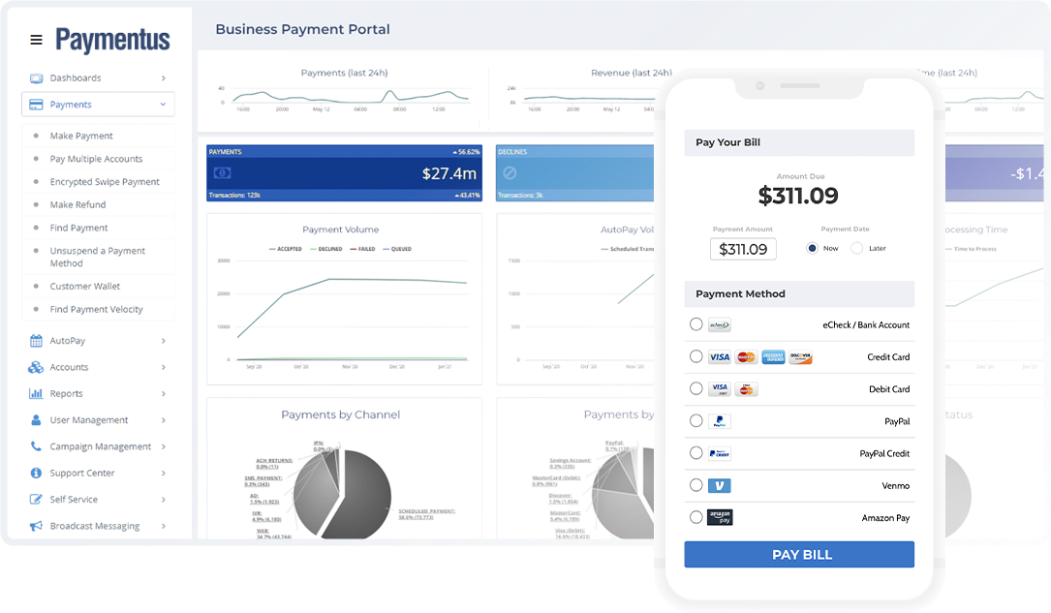The image size is (1051, 613).
Task: Expand the Campaign Management chevron
Action: coord(164,446)
